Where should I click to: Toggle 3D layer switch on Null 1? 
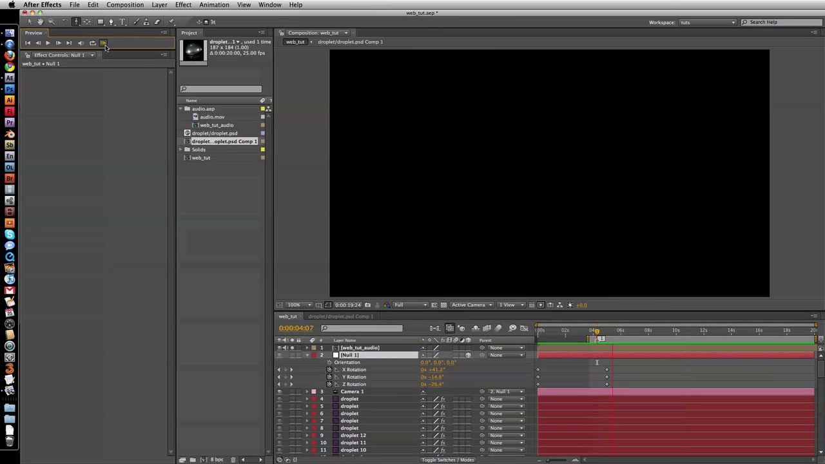pos(468,356)
